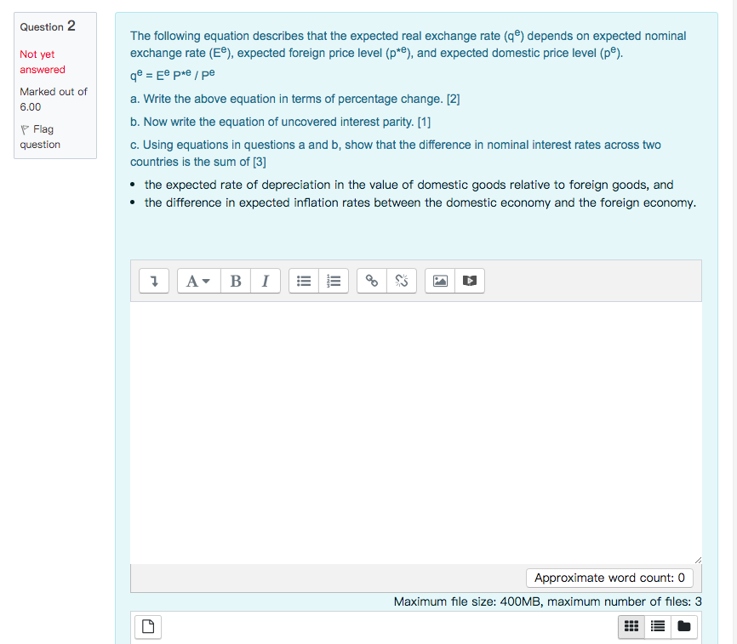
Task: Insert an image into the answer
Action: (x=440, y=281)
